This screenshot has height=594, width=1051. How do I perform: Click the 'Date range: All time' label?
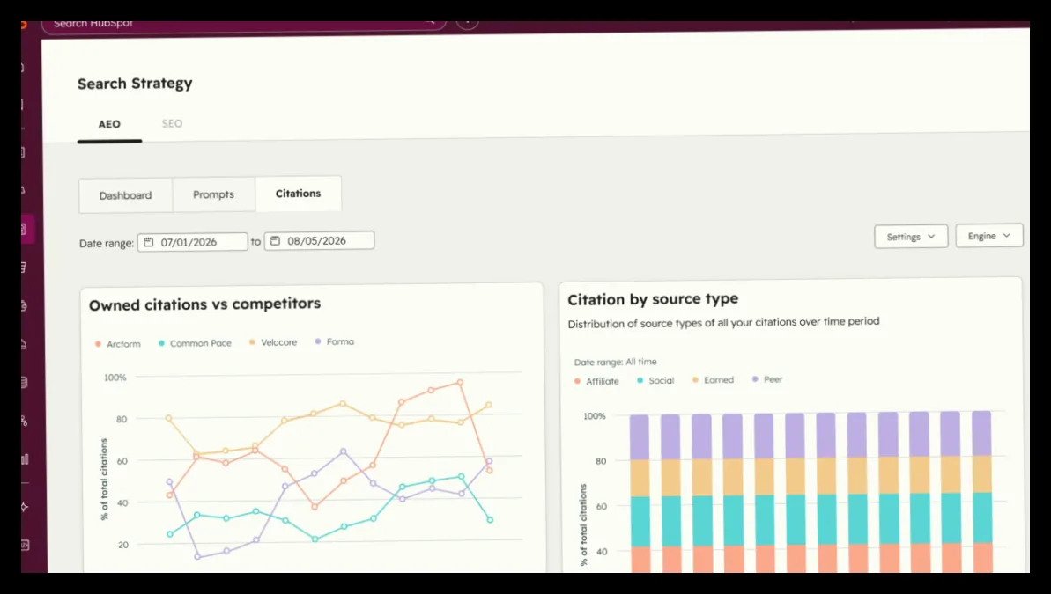pos(615,362)
